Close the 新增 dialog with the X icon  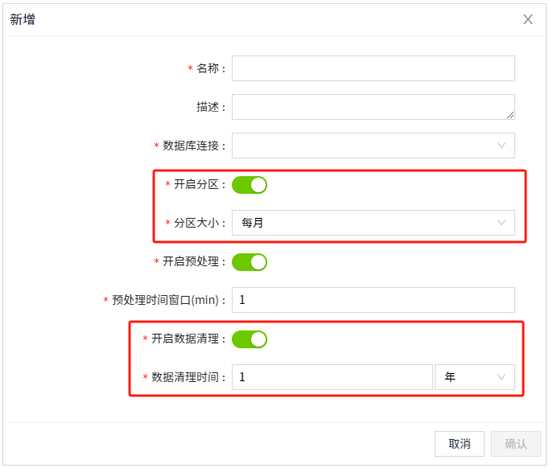(528, 19)
